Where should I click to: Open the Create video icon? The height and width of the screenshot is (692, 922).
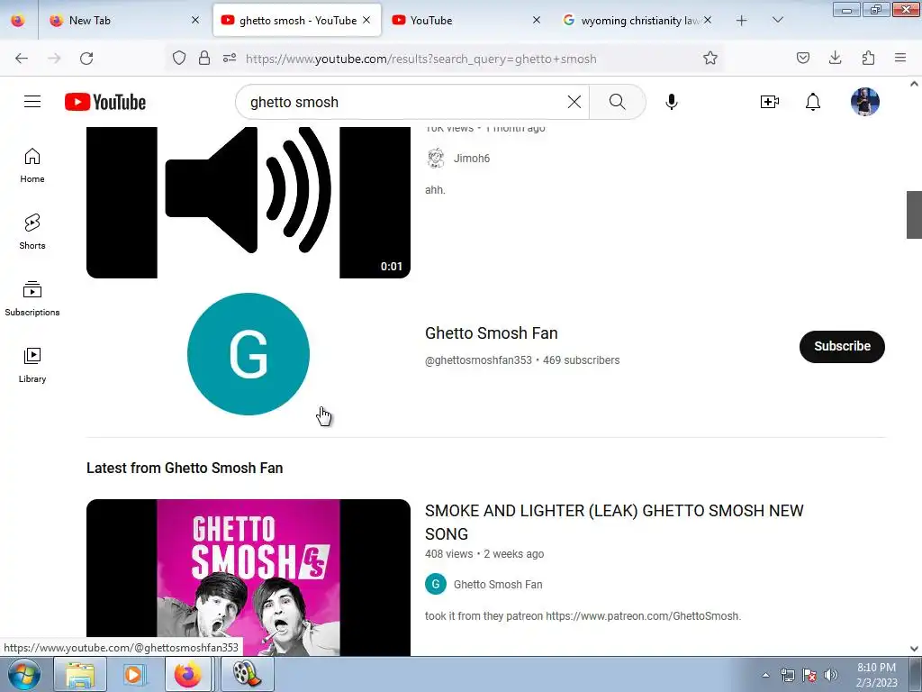[x=769, y=102]
